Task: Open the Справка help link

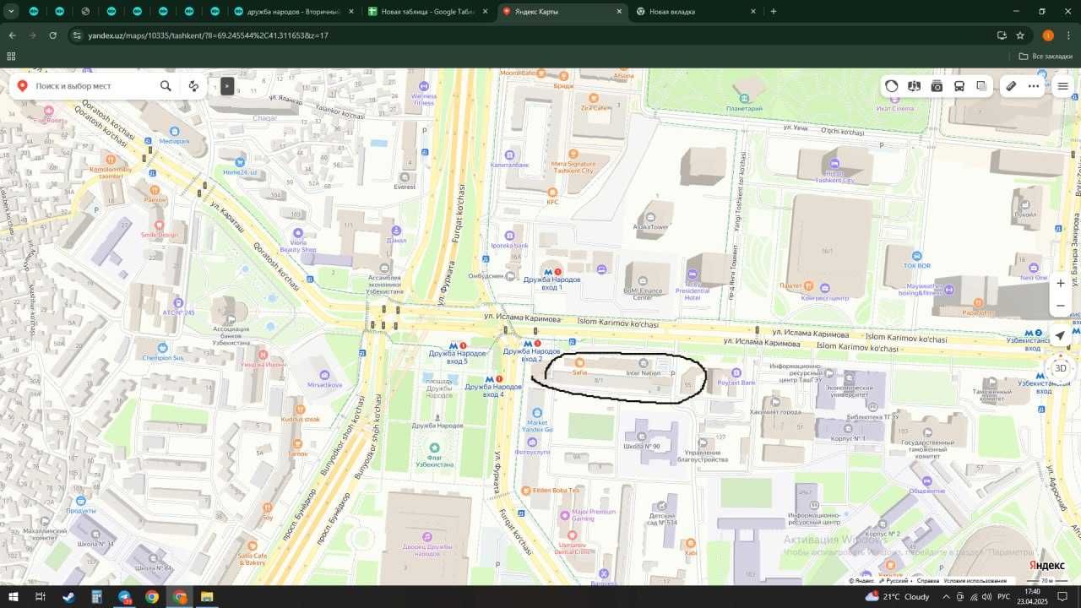Action: [x=928, y=581]
